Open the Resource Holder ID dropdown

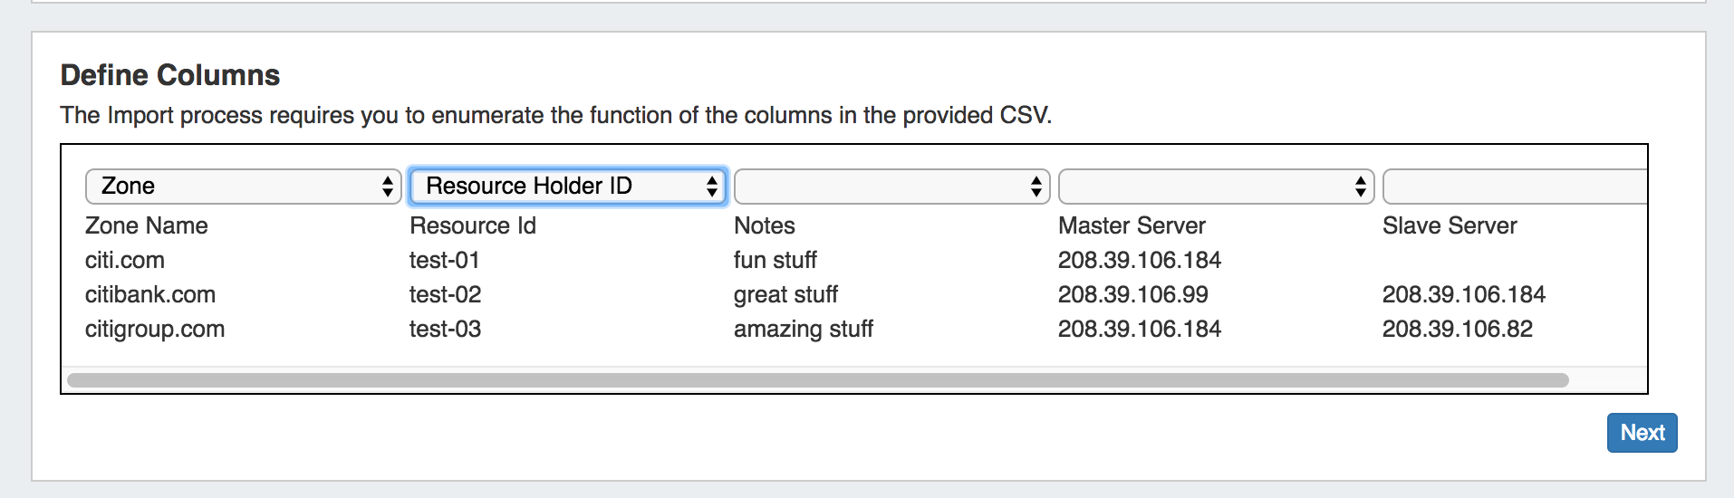pyautogui.click(x=567, y=187)
